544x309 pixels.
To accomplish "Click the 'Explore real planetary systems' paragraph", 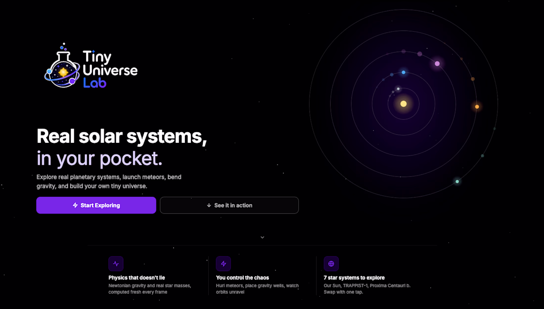I will [x=109, y=181].
